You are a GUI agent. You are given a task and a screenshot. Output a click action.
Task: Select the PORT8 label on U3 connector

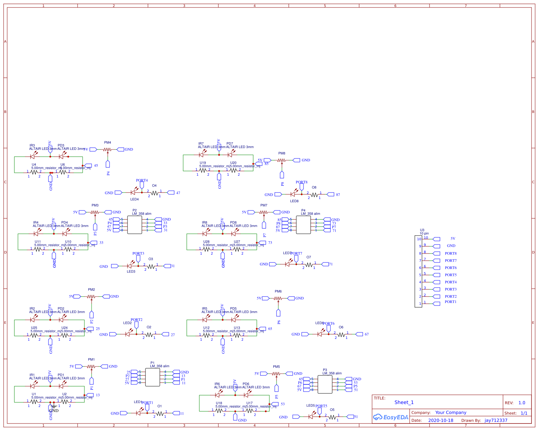[451, 254]
